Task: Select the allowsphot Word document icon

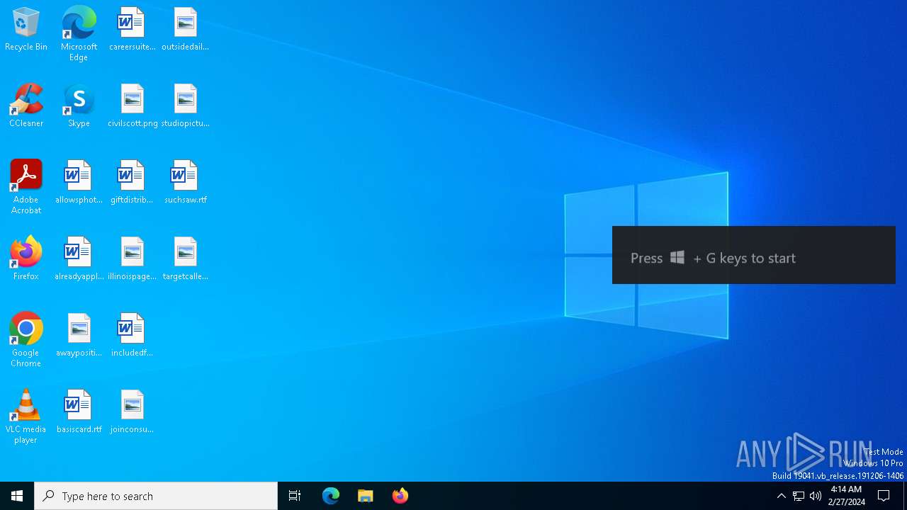Action: click(x=79, y=183)
